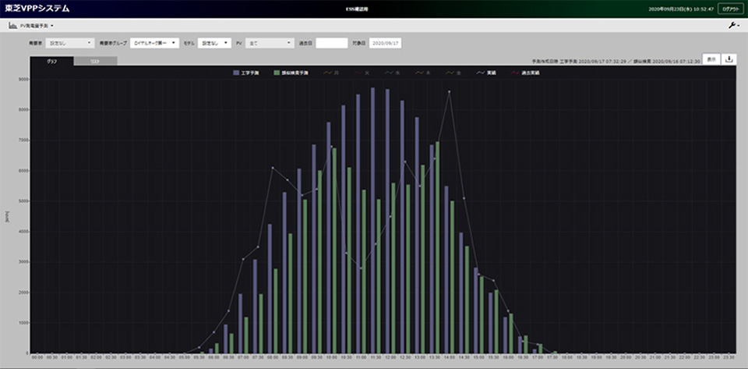Open the PV発電量予測 menu arrow

[x=52, y=26]
